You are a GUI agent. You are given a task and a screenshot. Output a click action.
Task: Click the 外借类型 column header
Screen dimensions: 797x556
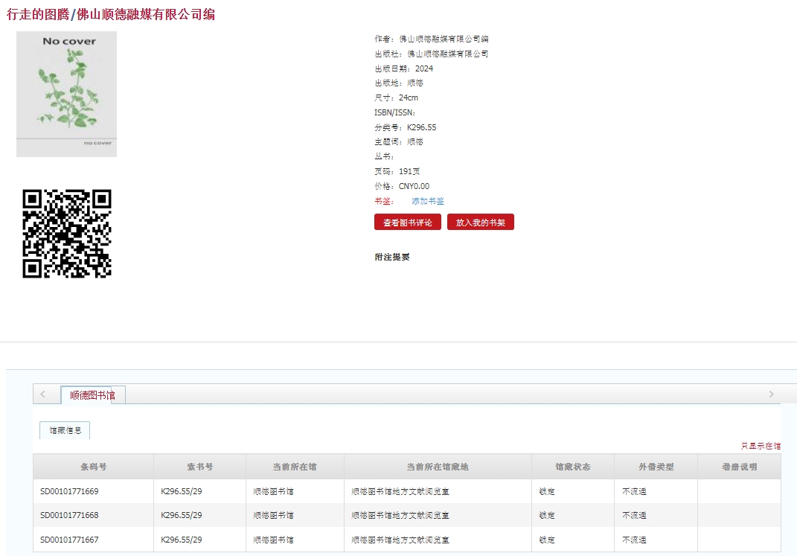[656, 467]
